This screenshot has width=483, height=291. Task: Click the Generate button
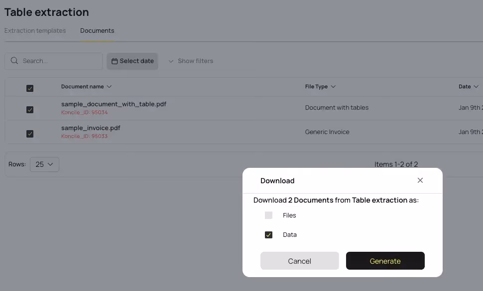(385, 261)
